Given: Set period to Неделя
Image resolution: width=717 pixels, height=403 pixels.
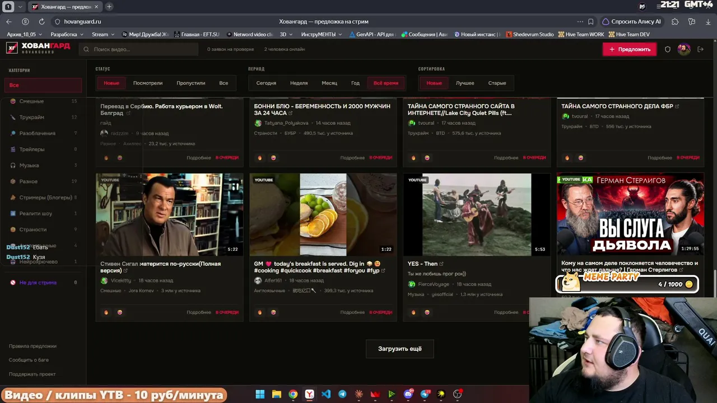Looking at the screenshot, I should (x=299, y=83).
